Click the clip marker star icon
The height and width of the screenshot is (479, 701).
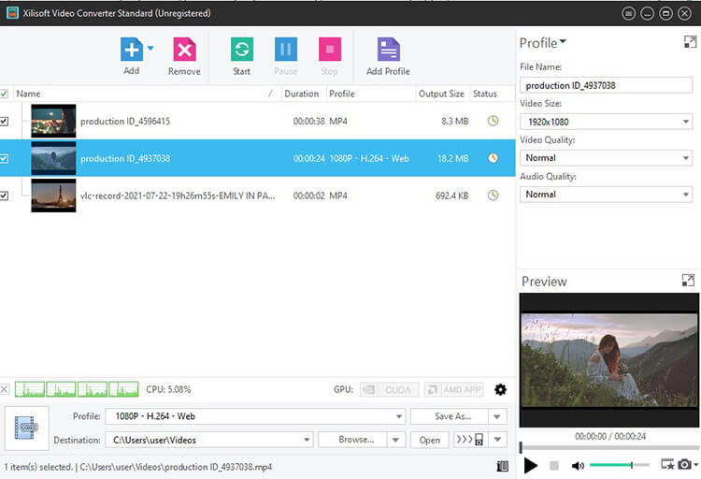pos(667,465)
